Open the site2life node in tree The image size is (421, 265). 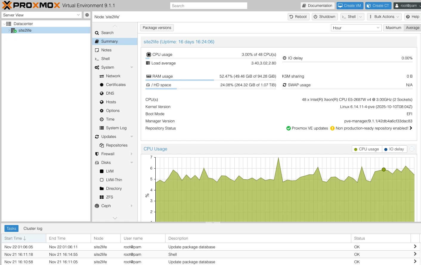[x=25, y=30]
